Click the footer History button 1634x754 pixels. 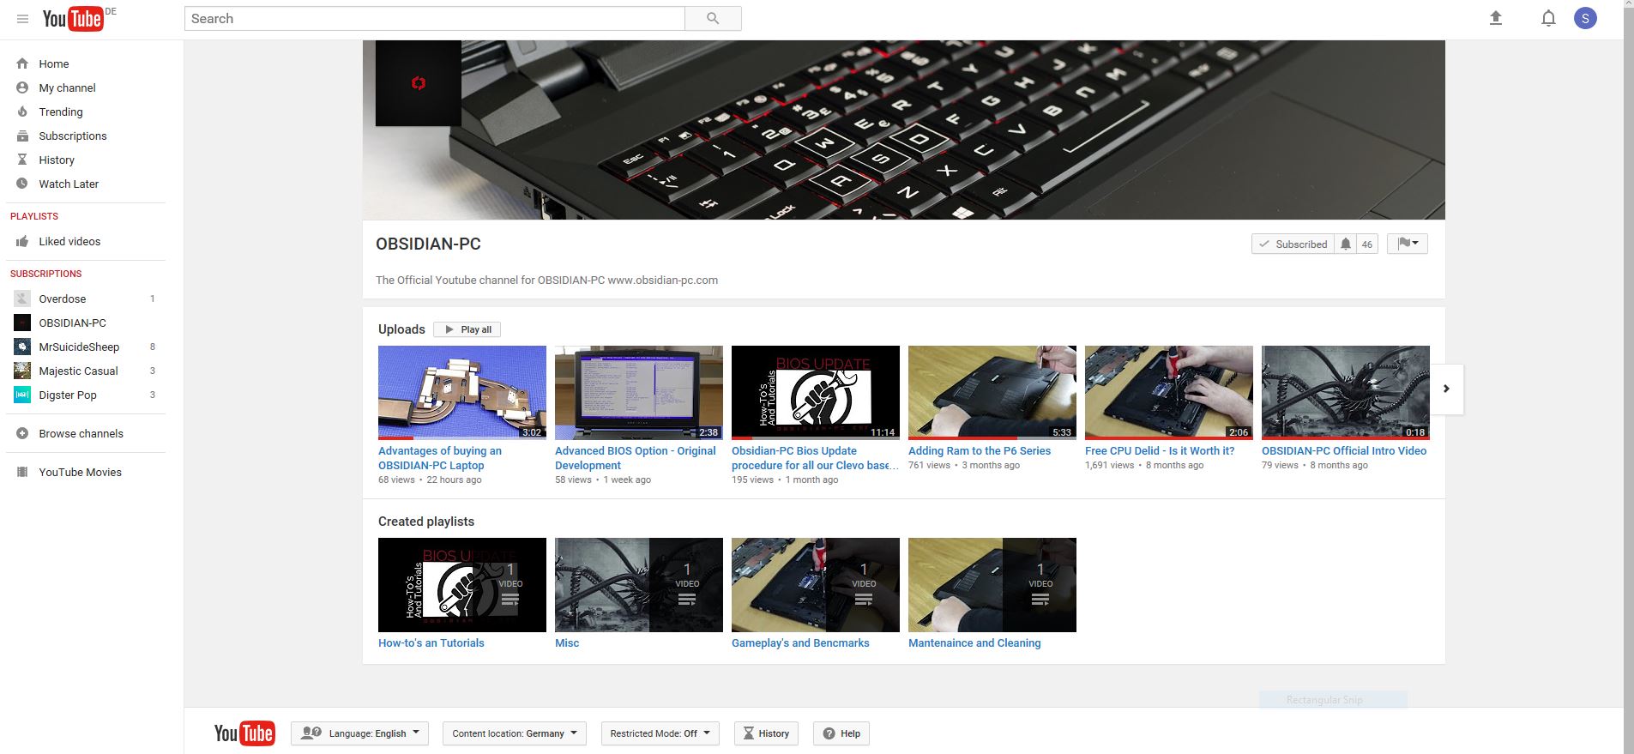click(766, 733)
